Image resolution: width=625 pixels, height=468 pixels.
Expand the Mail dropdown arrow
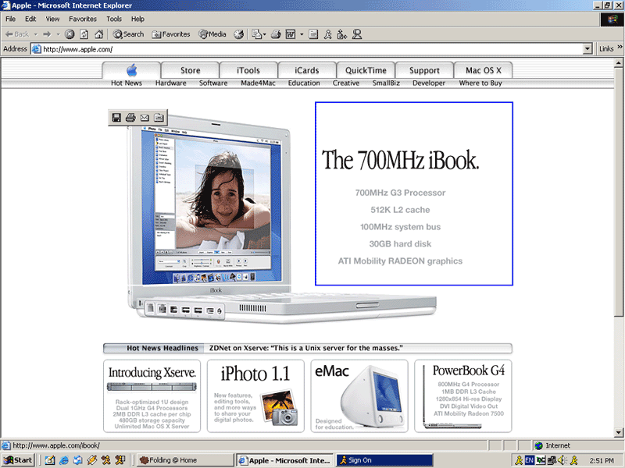pos(265,34)
